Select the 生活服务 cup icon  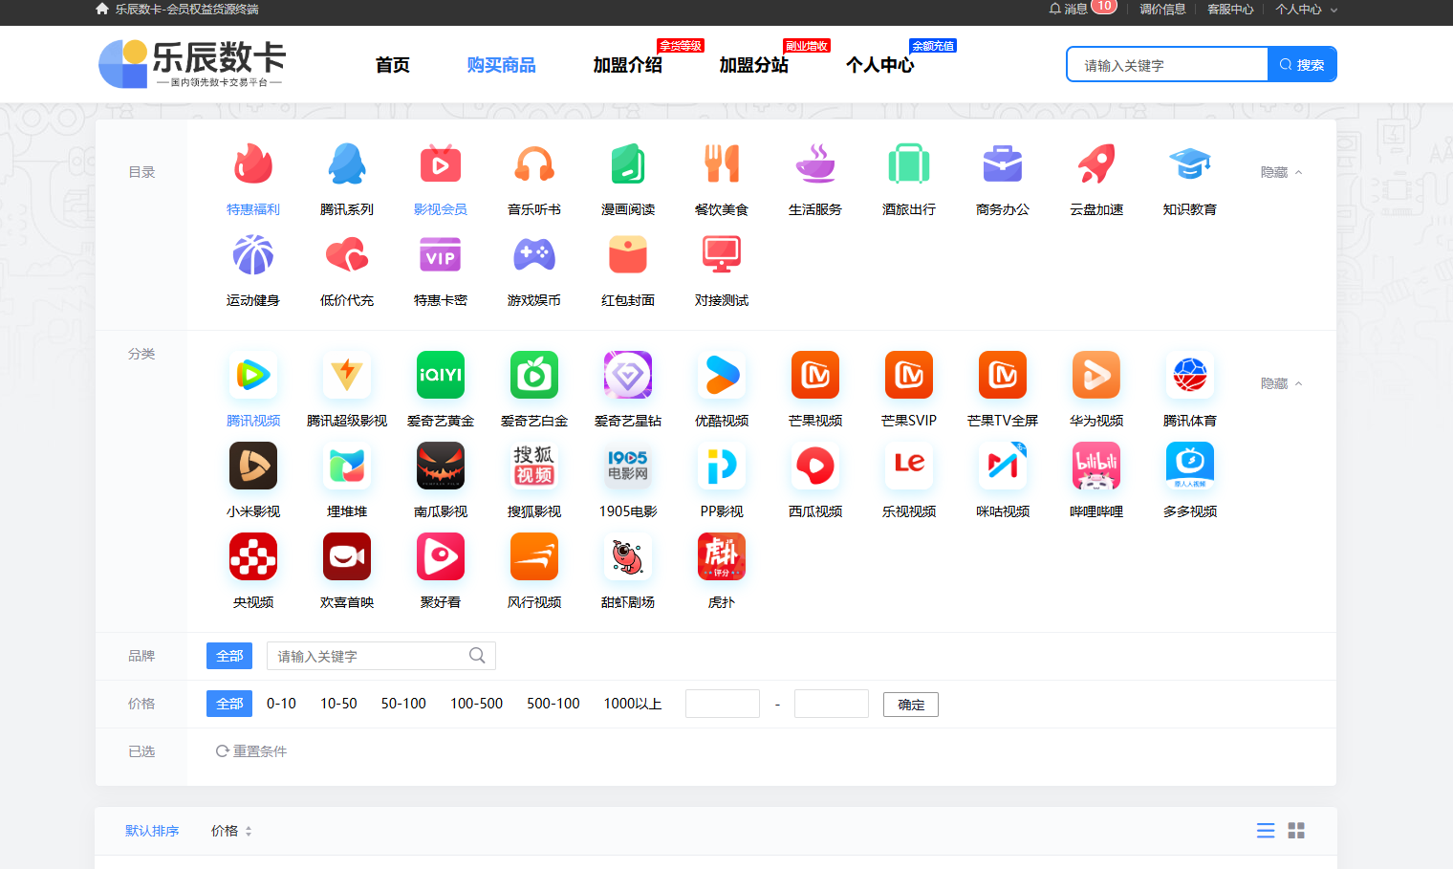815,164
